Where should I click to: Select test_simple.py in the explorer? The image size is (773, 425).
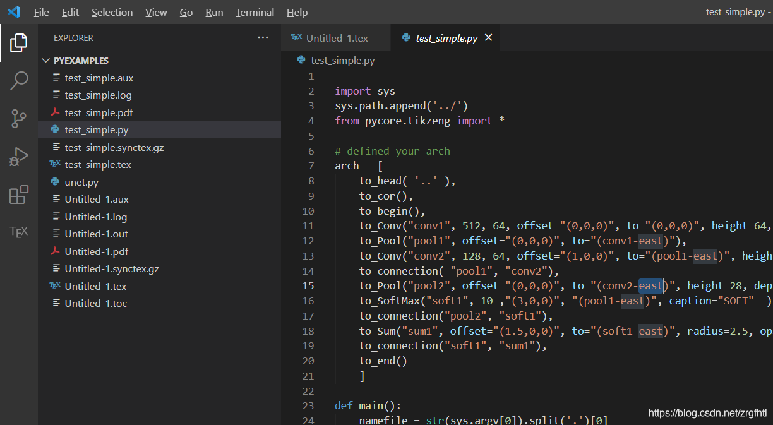[159, 130]
